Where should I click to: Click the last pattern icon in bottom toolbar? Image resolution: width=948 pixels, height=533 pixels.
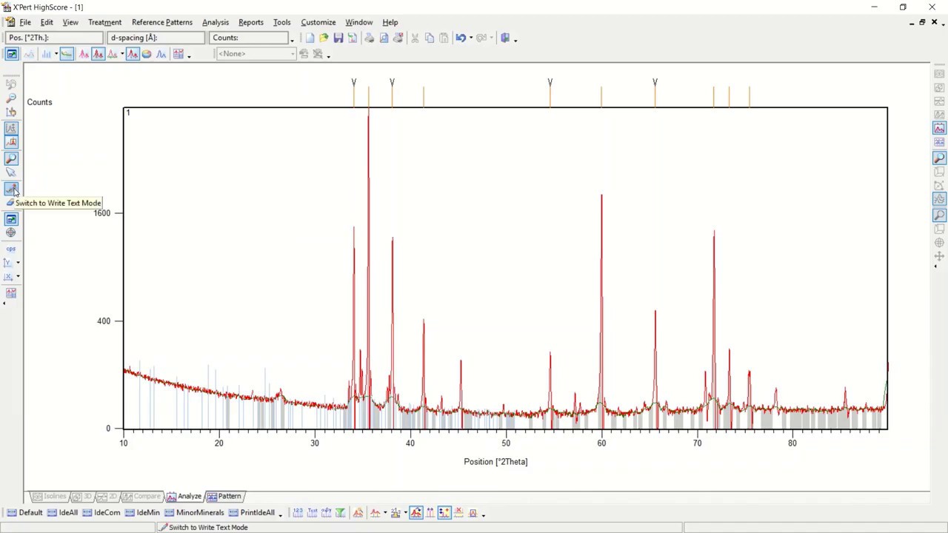[473, 512]
